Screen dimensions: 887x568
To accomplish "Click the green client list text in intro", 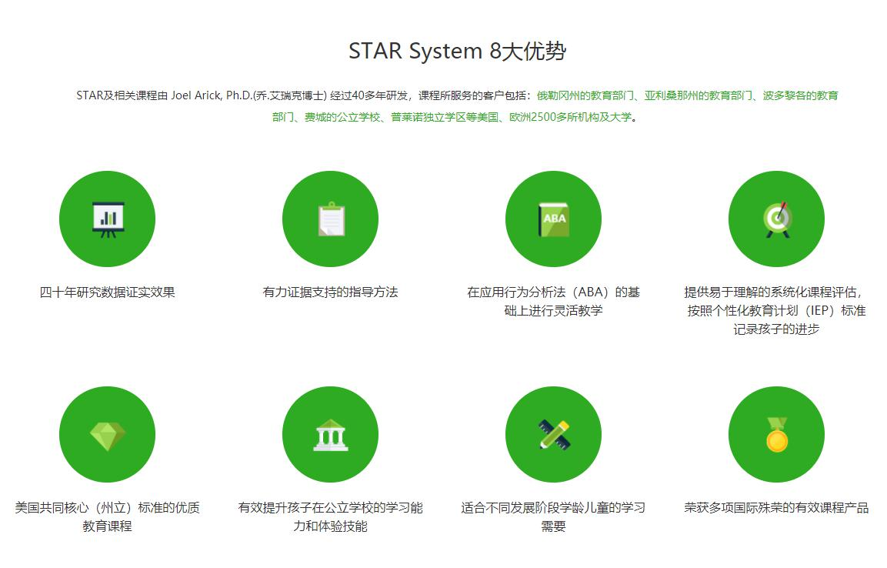I will (555, 106).
